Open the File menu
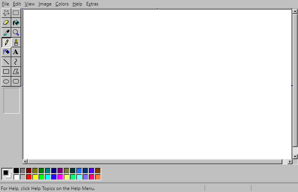 pyautogui.click(x=5, y=4)
